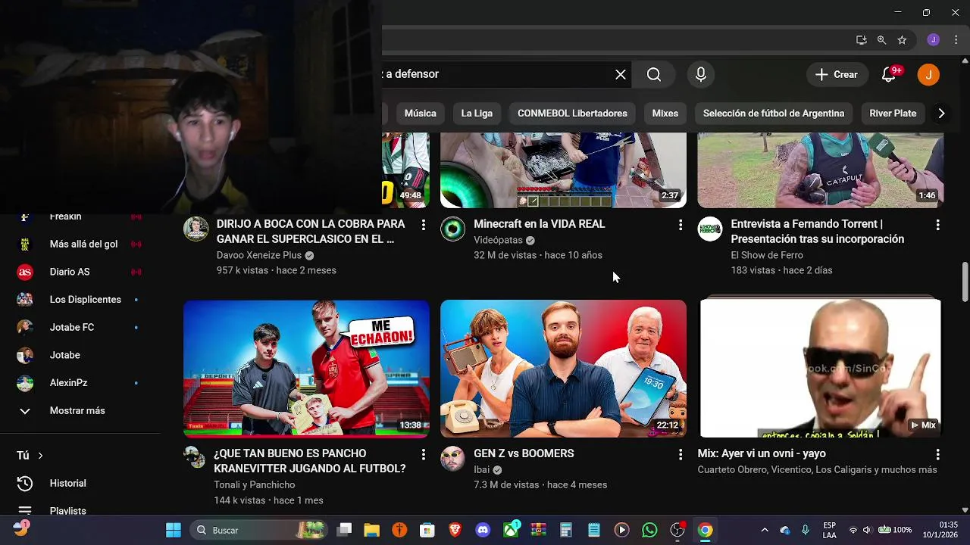Open the Windows Start button
Image resolution: width=970 pixels, height=545 pixels.
click(x=174, y=530)
